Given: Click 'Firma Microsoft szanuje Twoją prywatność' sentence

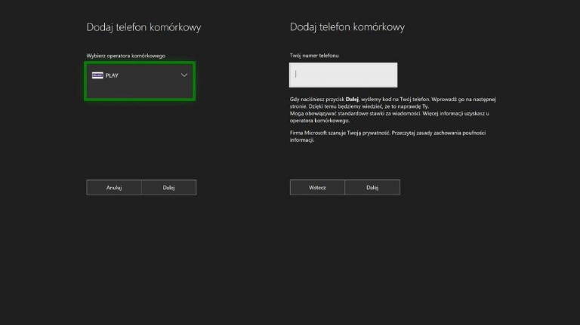Looking at the screenshot, I should tap(339, 133).
